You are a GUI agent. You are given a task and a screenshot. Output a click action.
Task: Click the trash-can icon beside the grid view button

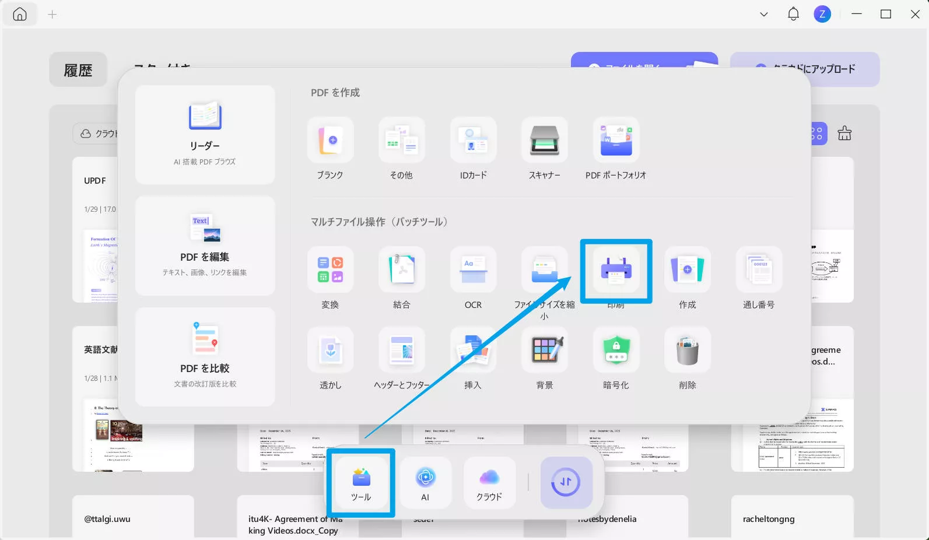coord(844,134)
